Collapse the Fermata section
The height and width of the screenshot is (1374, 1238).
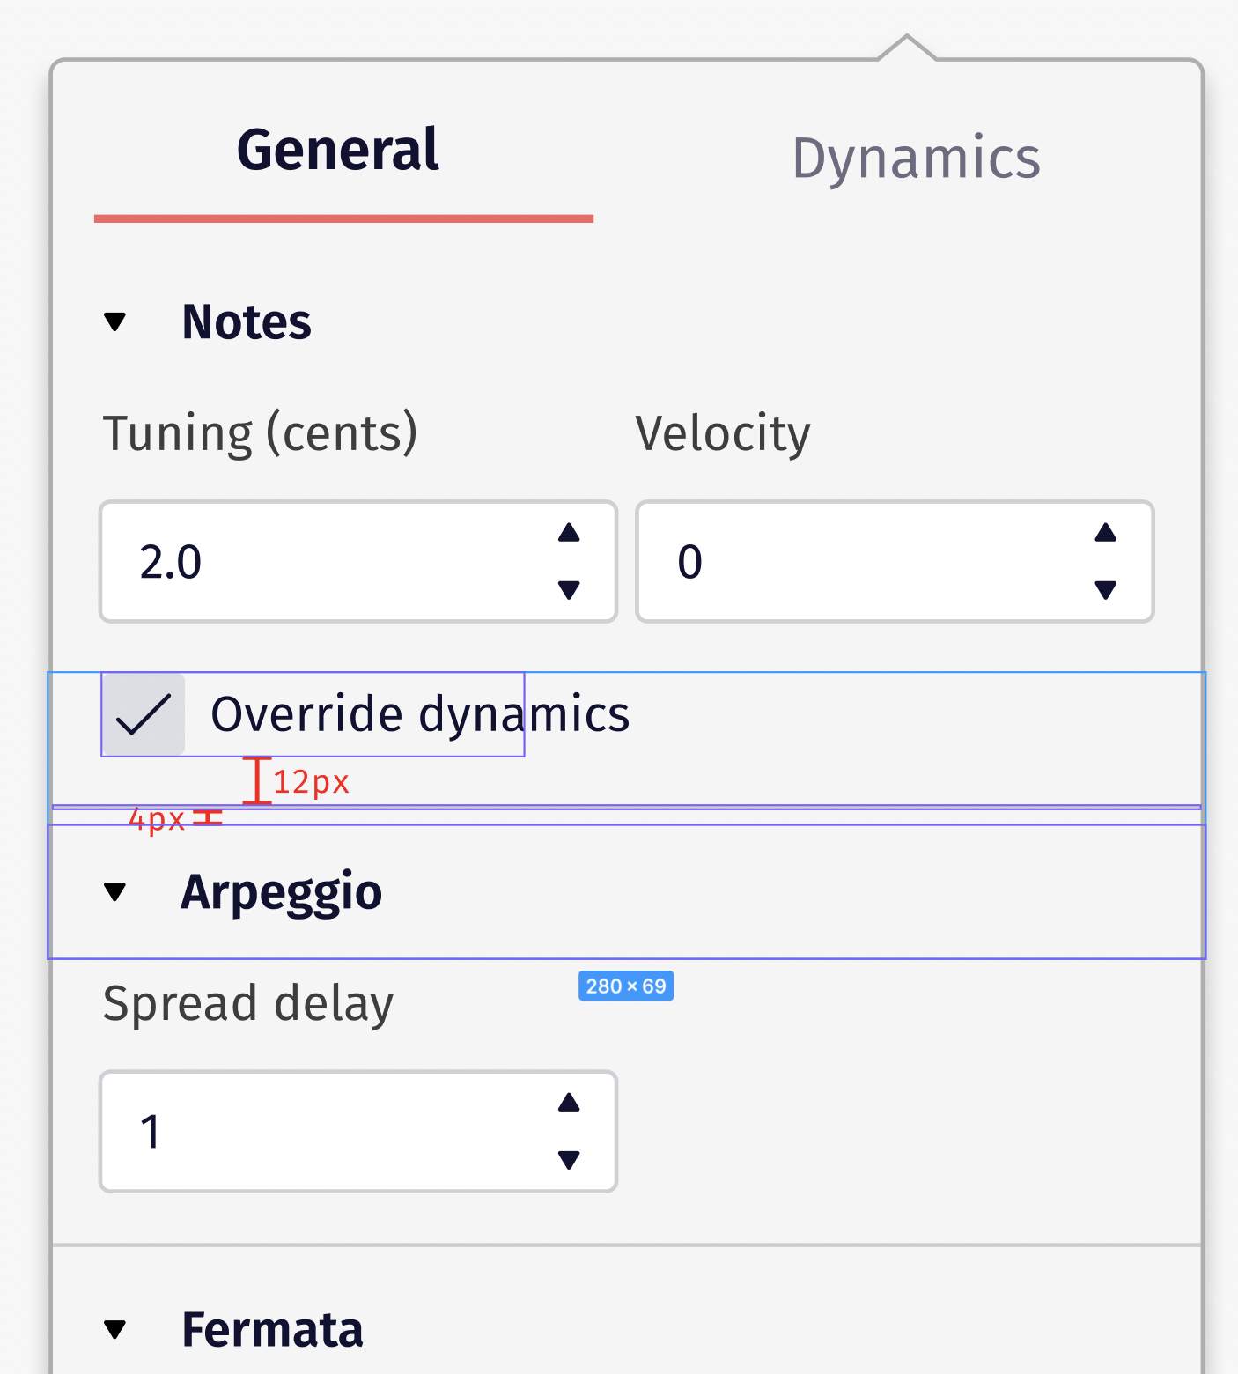115,1330
